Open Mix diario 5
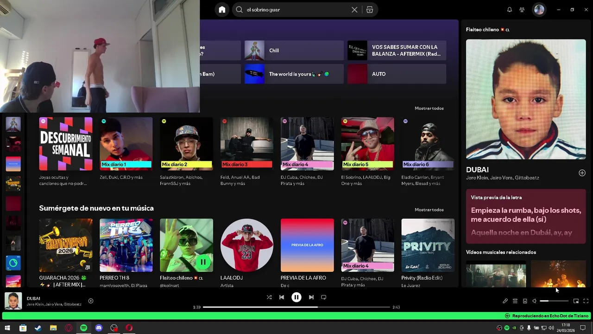 [367, 144]
